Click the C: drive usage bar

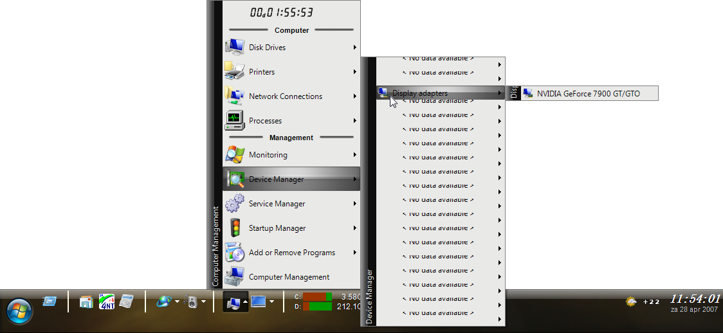point(318,296)
